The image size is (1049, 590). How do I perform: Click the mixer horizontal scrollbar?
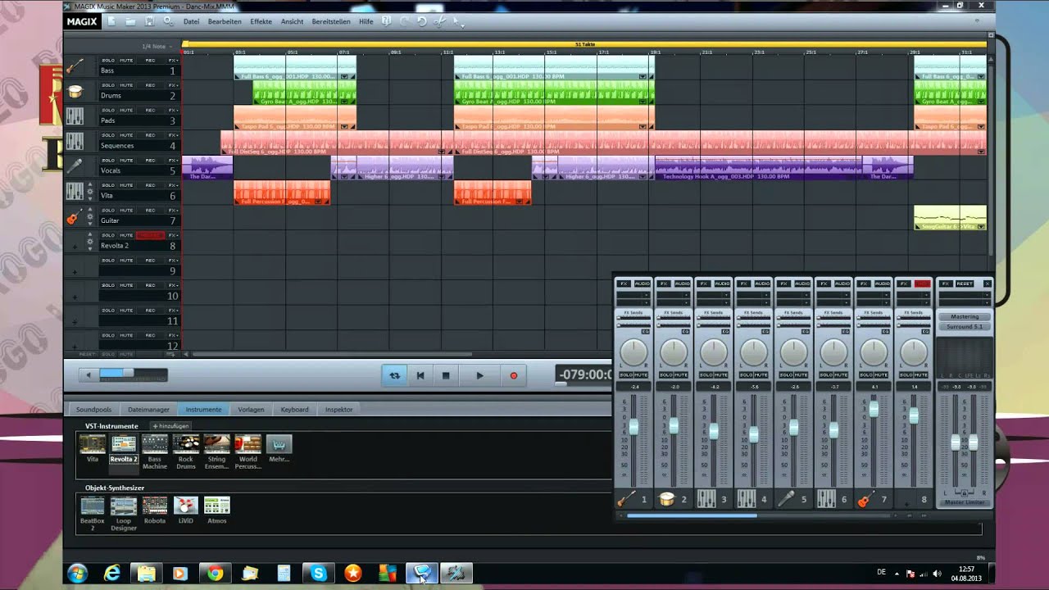tap(693, 515)
